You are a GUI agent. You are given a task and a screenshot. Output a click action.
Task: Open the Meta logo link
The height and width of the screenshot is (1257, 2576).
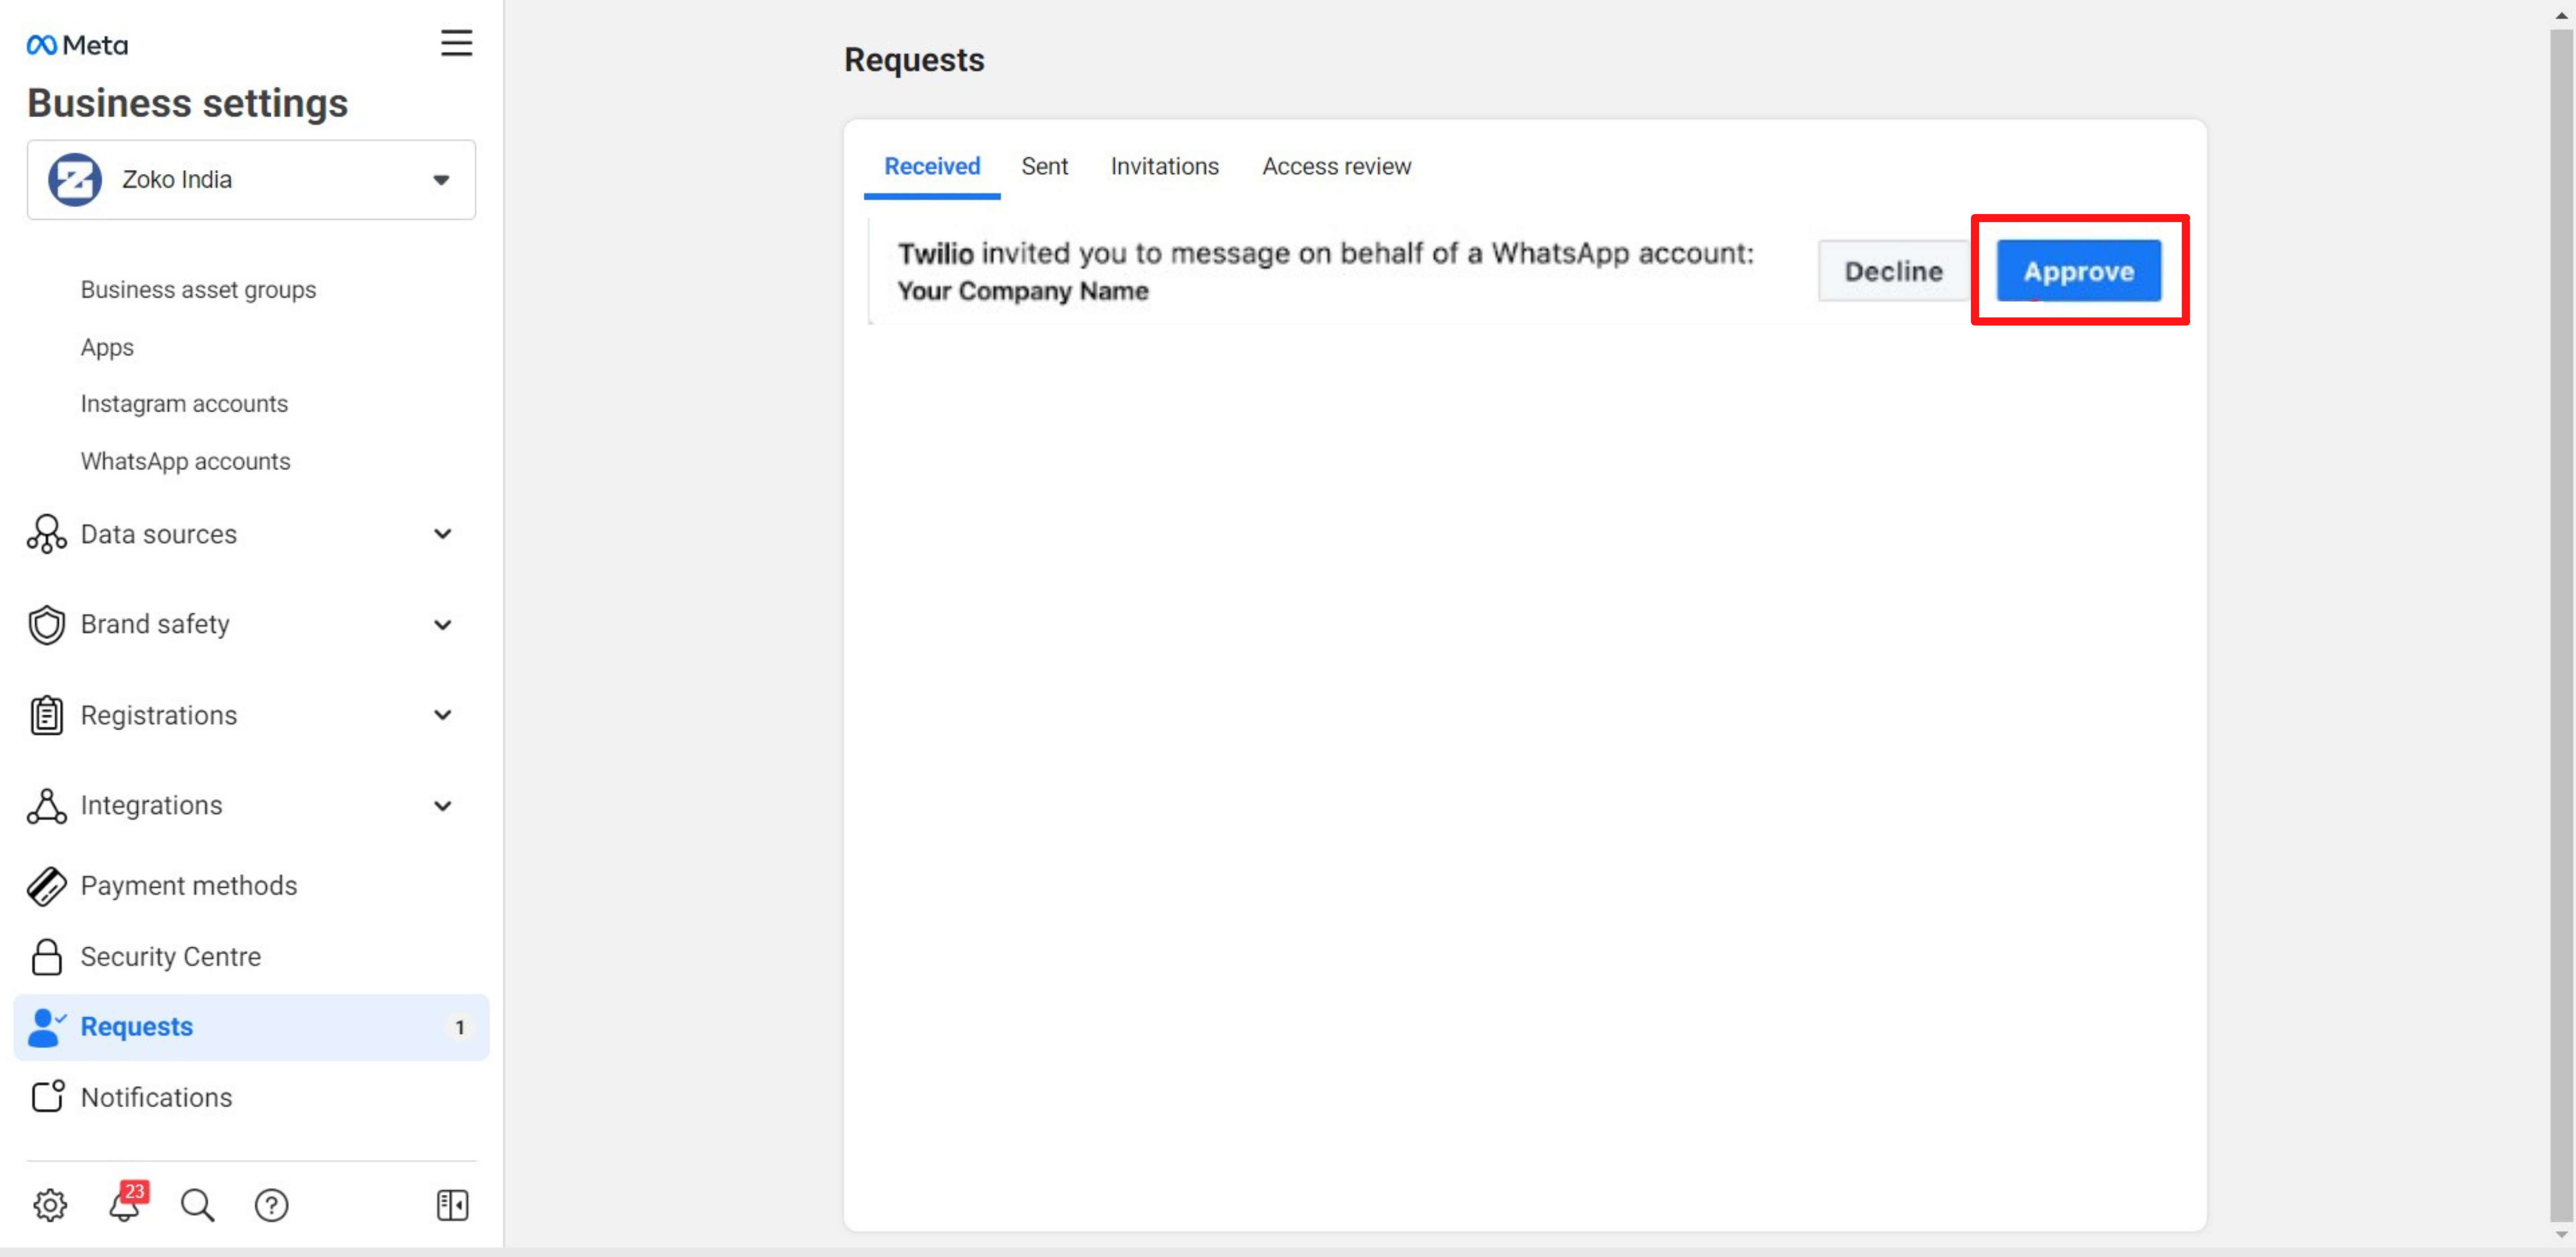pyautogui.click(x=77, y=45)
